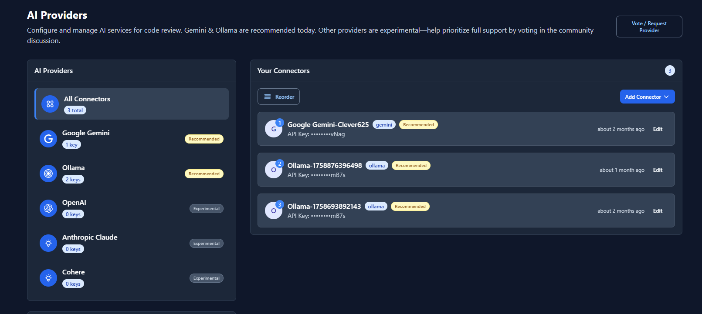Click the O avatar of Ollama-1758876396498
This screenshot has height=314, width=702.
[274, 170]
